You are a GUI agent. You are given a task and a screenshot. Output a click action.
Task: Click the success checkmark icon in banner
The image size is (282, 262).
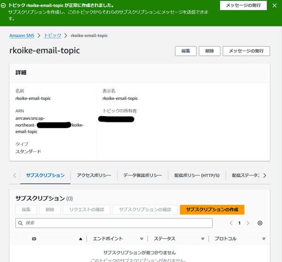pos(3,6)
